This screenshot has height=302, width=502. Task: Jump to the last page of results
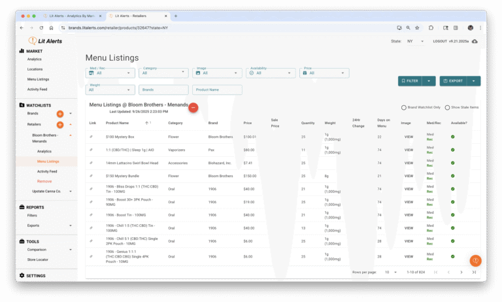click(474, 272)
